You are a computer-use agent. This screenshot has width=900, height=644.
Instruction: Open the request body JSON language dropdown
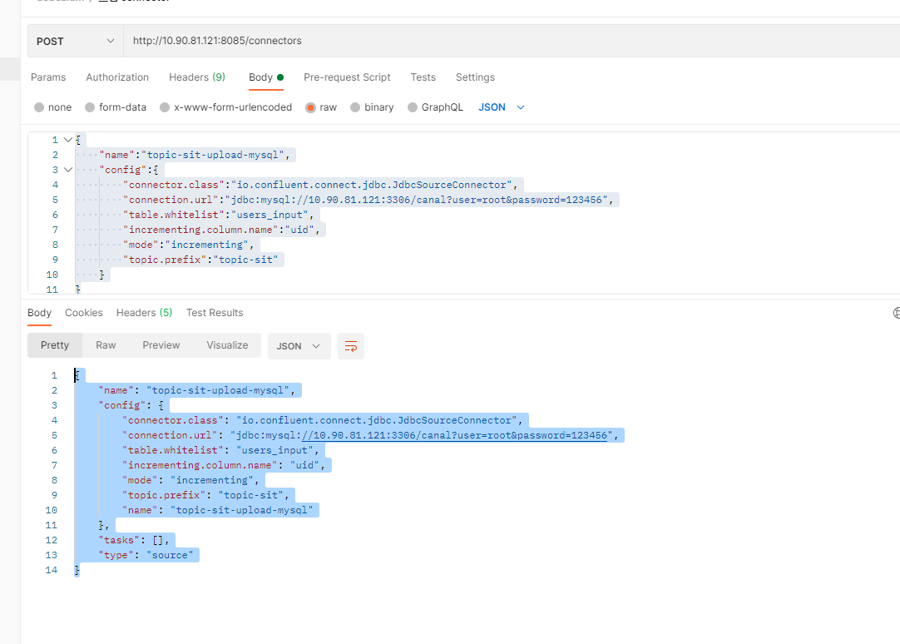[x=500, y=107]
